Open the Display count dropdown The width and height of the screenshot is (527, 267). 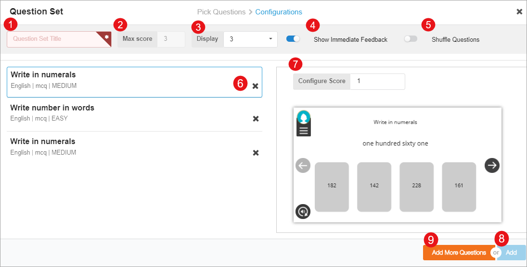pyautogui.click(x=250, y=39)
